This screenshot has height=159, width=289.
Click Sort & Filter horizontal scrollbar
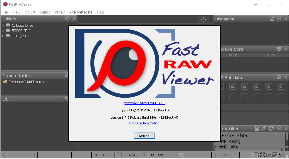click(250, 150)
